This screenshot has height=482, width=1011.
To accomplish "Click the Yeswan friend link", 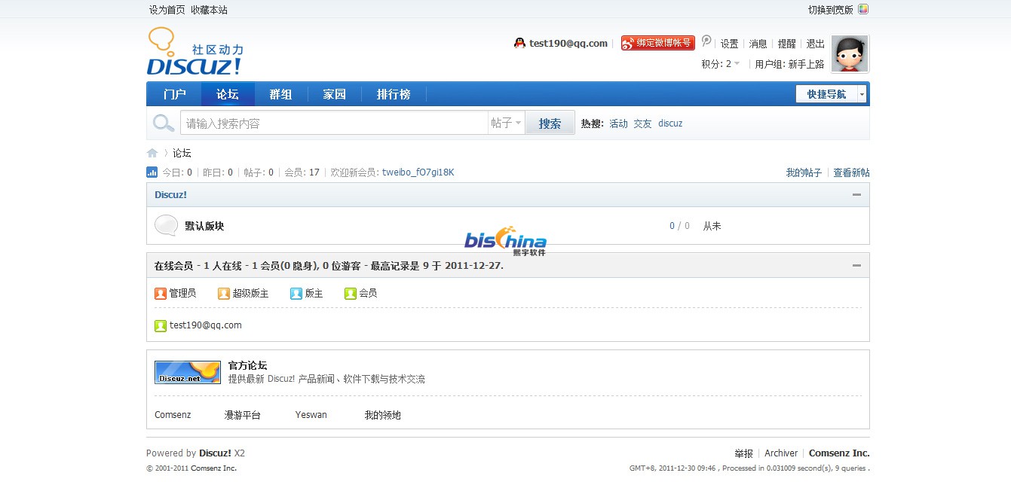I will [x=311, y=415].
